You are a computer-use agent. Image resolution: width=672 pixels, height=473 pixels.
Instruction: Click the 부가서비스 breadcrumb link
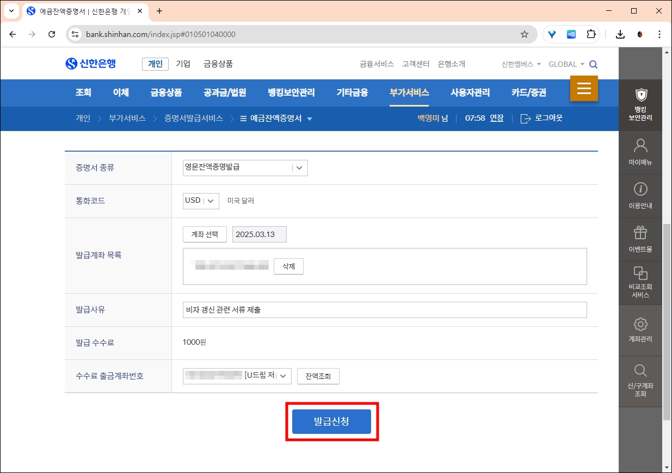click(127, 118)
